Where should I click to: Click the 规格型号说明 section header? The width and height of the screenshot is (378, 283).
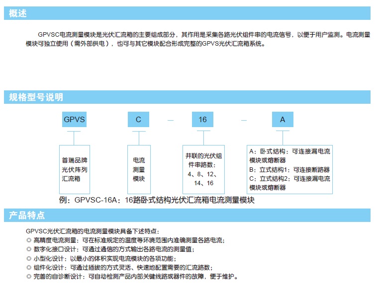pos(187,97)
